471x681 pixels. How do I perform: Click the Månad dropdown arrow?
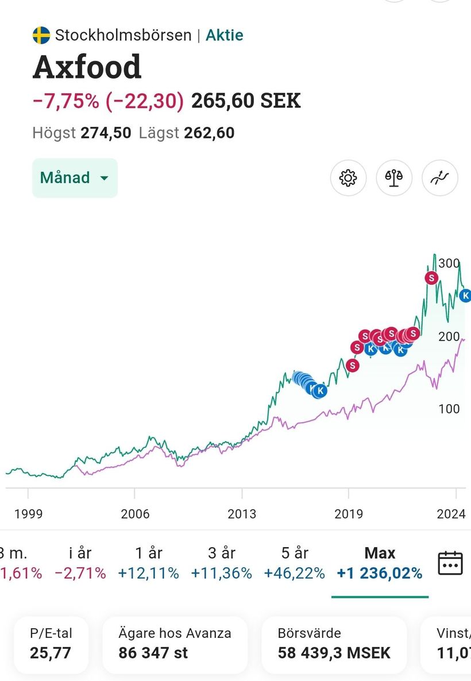[x=104, y=178]
